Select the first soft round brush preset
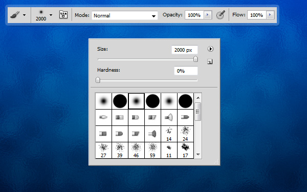The image size is (307, 192). tap(103, 101)
